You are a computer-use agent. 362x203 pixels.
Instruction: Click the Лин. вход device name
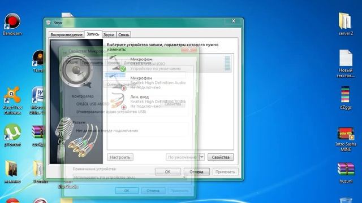(140, 97)
